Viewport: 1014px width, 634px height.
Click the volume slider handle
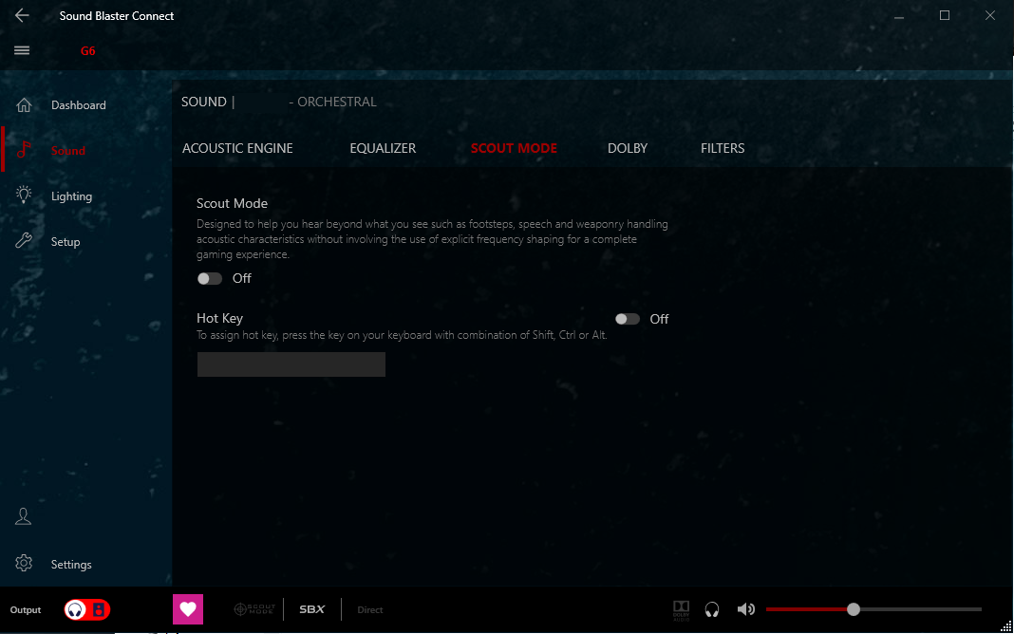tap(853, 608)
